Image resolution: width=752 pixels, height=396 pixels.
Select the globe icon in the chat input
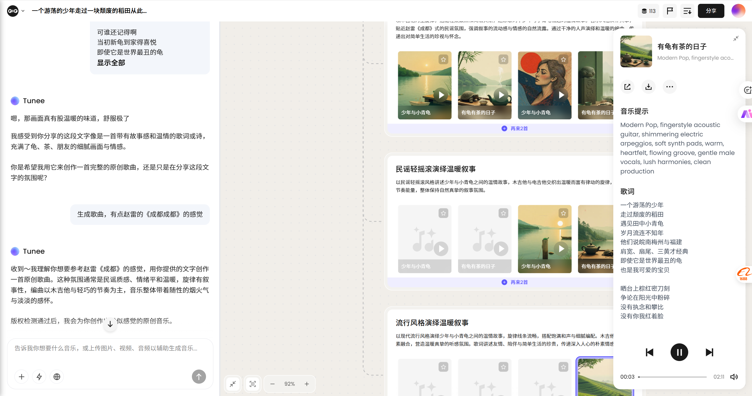[56, 377]
